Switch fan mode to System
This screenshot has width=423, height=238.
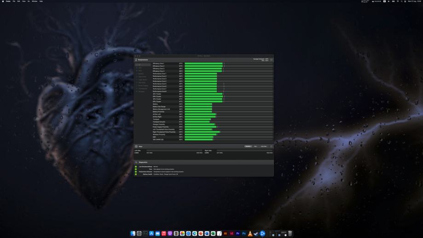[248, 146]
